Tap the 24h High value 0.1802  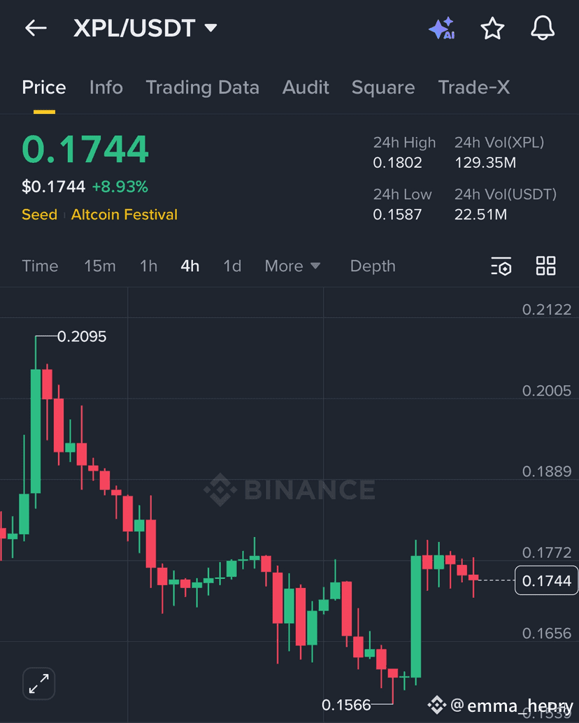click(397, 163)
